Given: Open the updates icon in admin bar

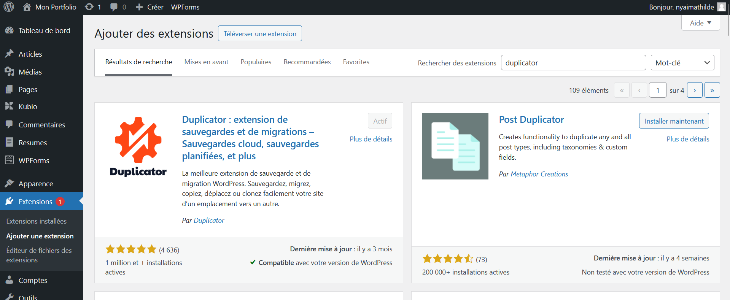Looking at the screenshot, I should click(89, 7).
